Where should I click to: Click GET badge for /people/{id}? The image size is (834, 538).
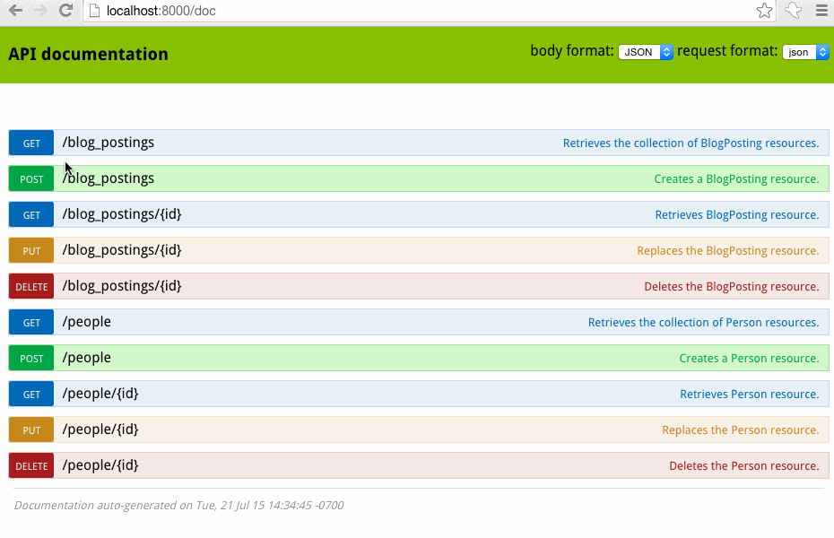pos(31,394)
